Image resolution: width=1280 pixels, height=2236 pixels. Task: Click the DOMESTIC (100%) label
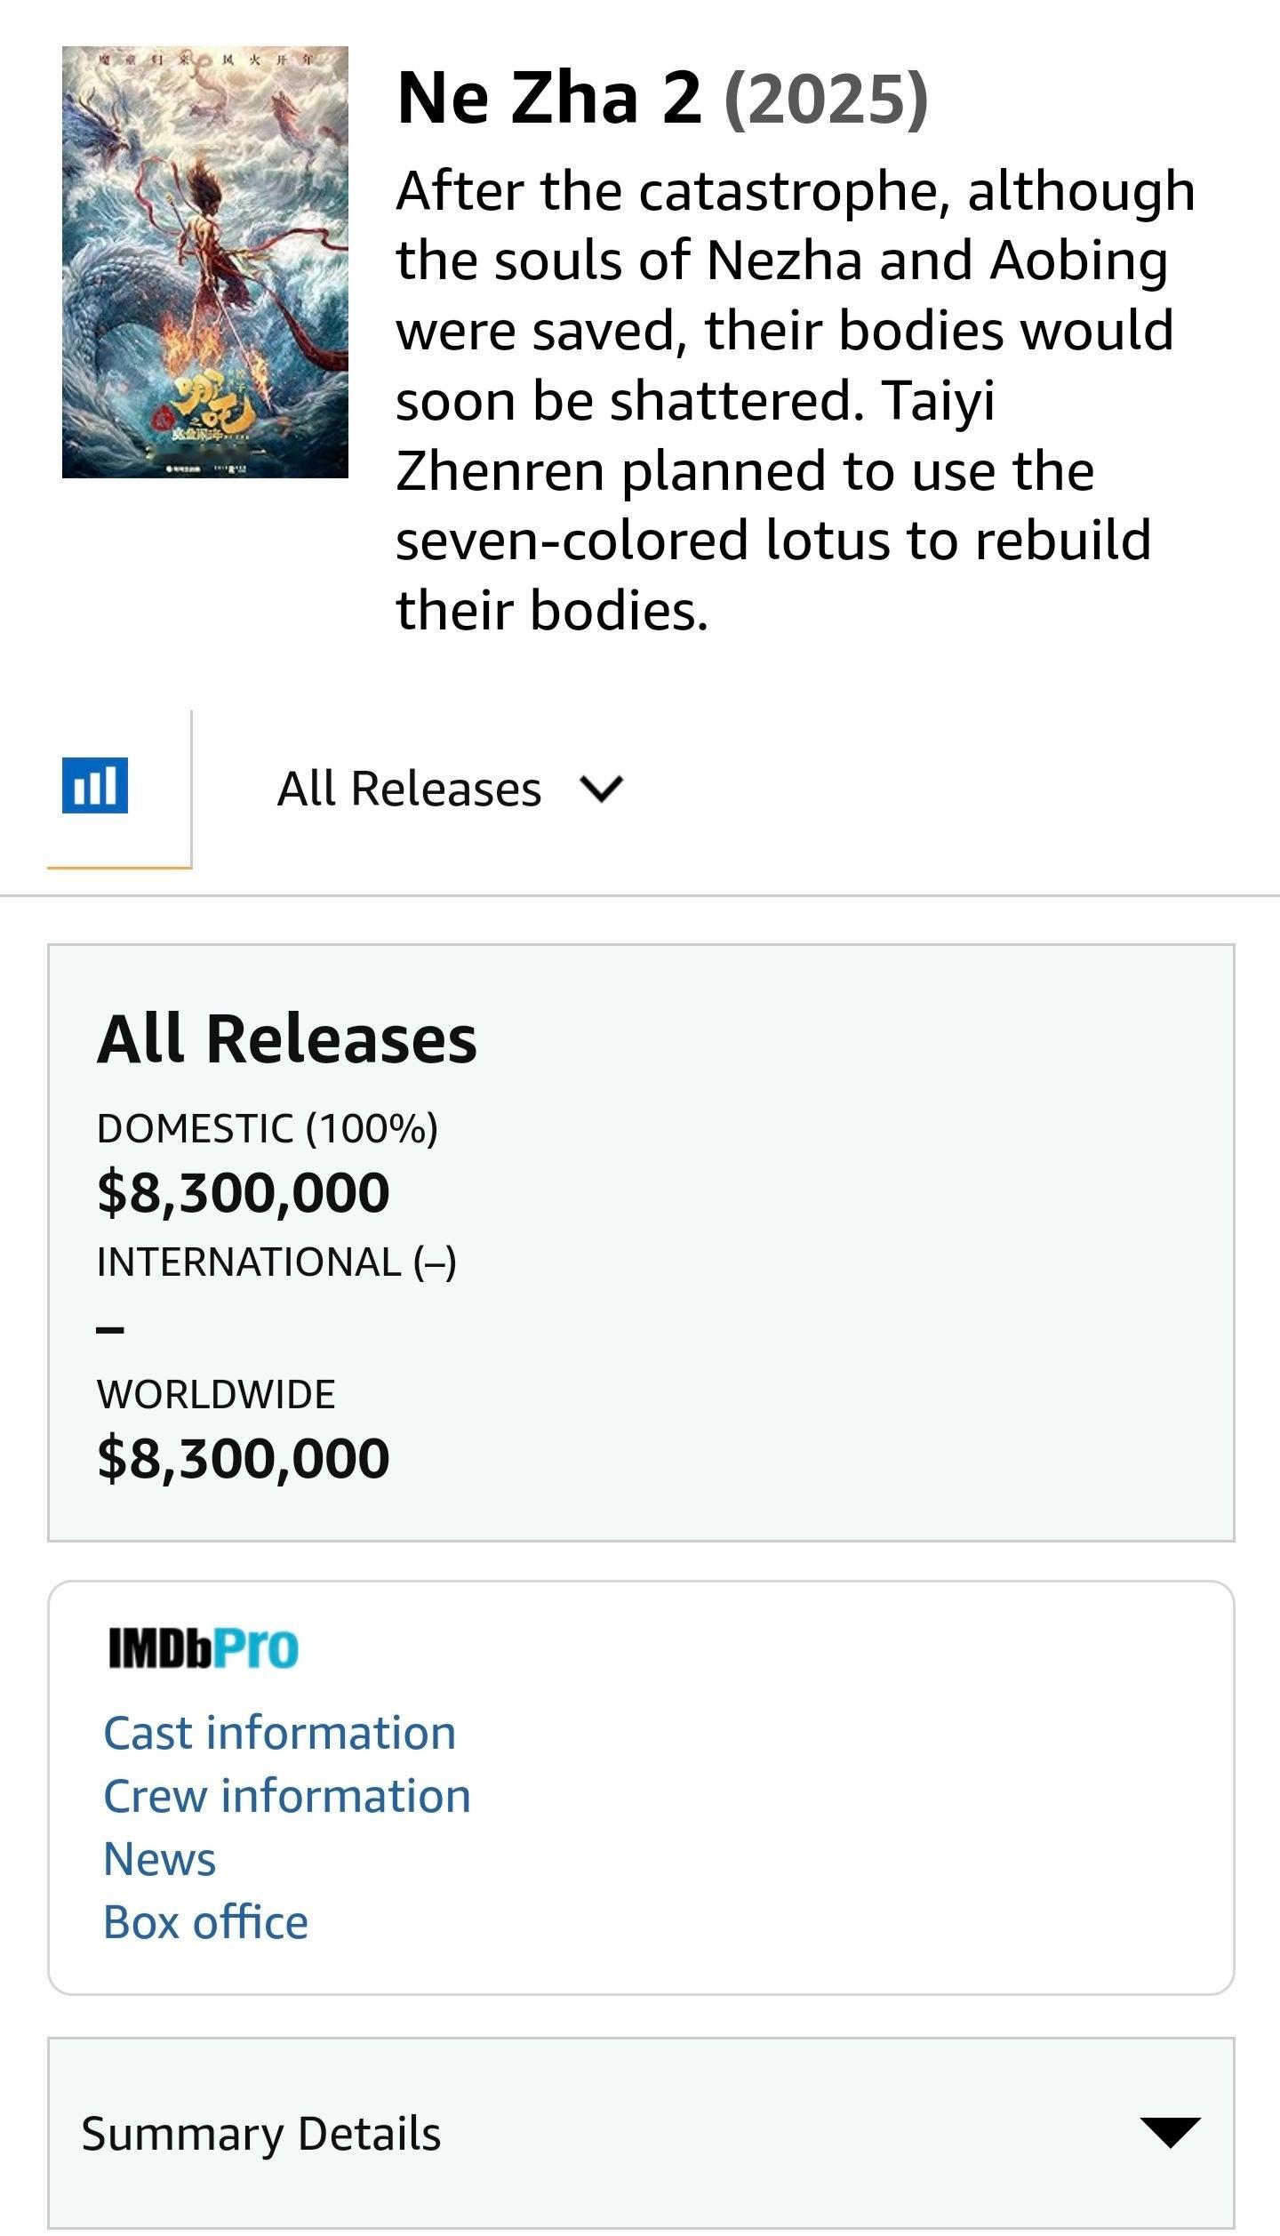pyautogui.click(x=268, y=1128)
